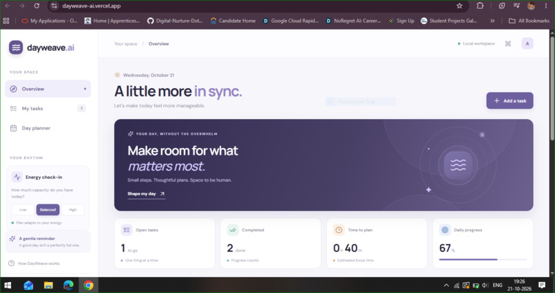Click the dayweave.ai wave logo icon
This screenshot has width=555, height=293.
[16, 47]
